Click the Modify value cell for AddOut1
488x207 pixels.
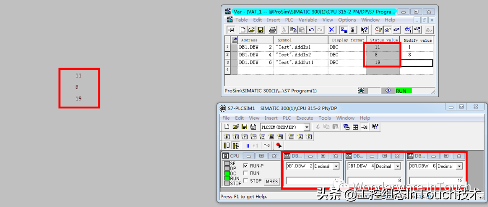[x=416, y=63]
